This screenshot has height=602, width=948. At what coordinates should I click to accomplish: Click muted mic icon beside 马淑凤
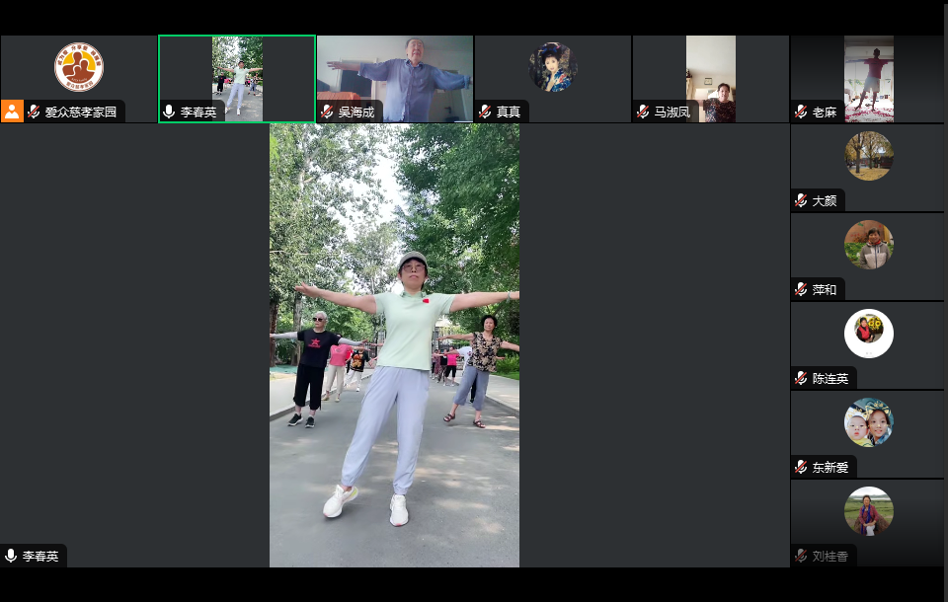point(643,112)
